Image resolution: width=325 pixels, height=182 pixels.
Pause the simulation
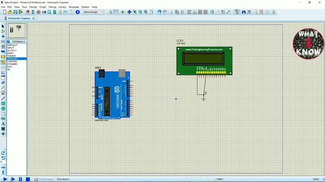click(x=20, y=179)
